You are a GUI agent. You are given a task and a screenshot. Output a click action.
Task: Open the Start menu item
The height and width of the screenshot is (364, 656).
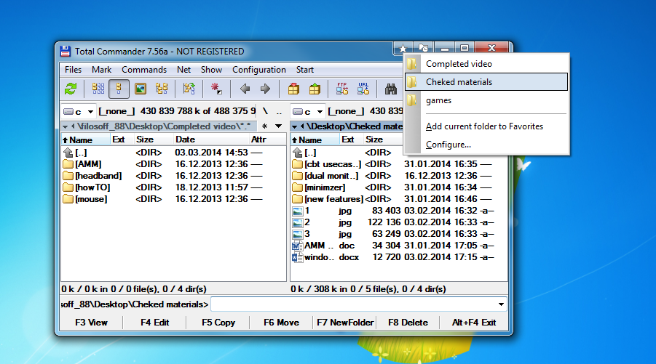[x=305, y=70]
